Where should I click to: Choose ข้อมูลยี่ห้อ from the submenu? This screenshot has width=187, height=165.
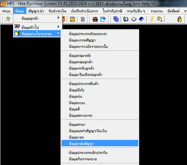[100, 90]
